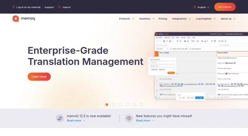
Task: Click Underline icon in the editor screenshot toolbar
Action: (x=170, y=41)
